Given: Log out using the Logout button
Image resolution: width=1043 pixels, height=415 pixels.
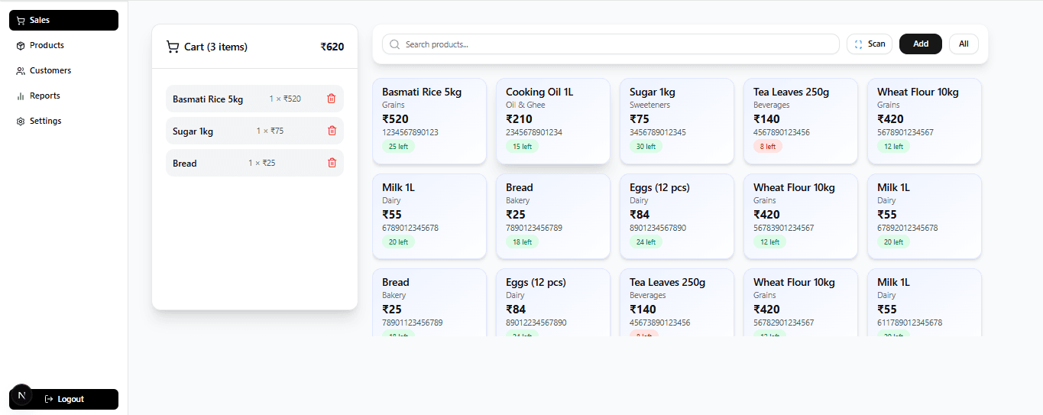Looking at the screenshot, I should 63,399.
